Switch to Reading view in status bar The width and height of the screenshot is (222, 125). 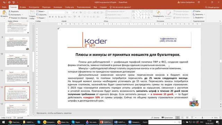tap(187, 118)
